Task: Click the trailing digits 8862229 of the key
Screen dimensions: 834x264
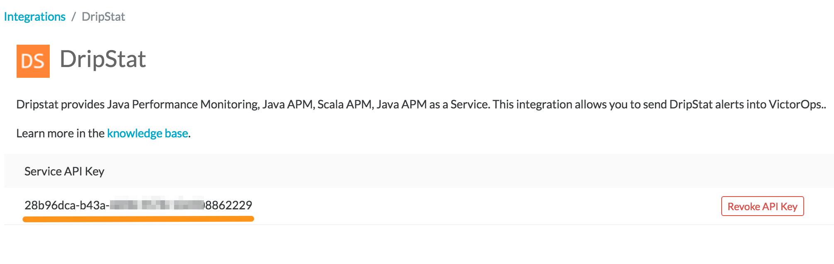Action: click(x=229, y=204)
